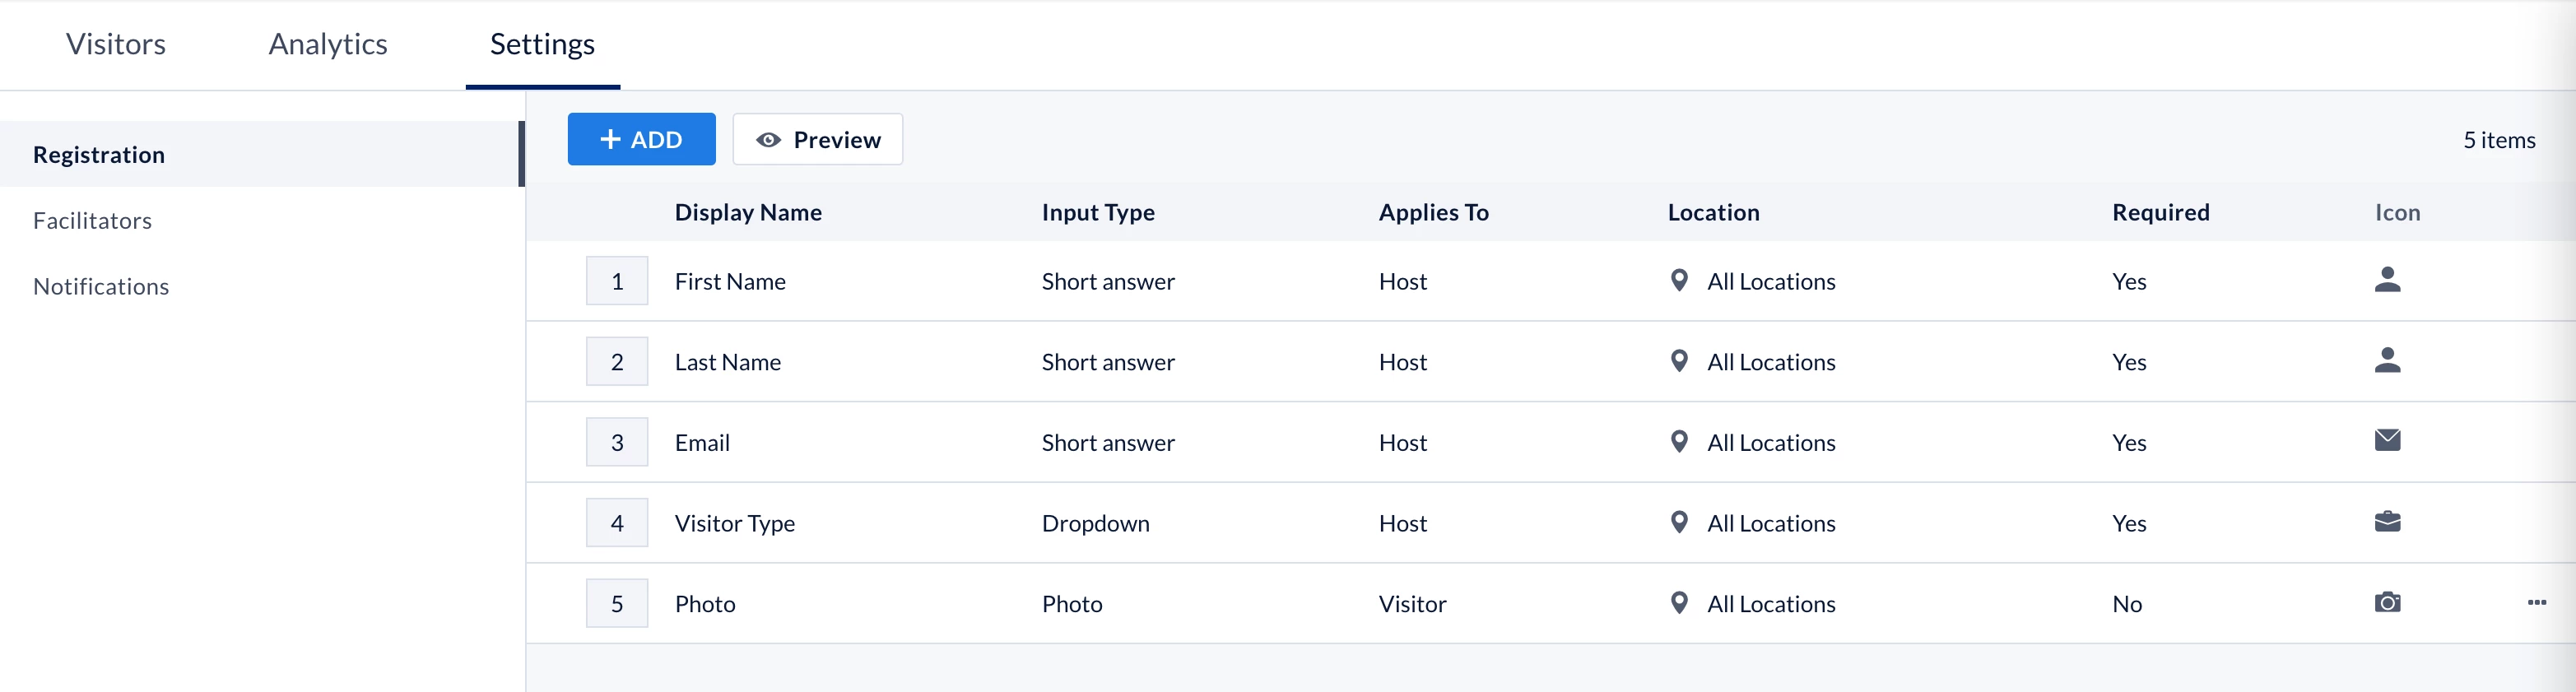This screenshot has height=692, width=2576.
Task: Click the briefcase icon in Visitor Type row
Action: coord(2387,522)
